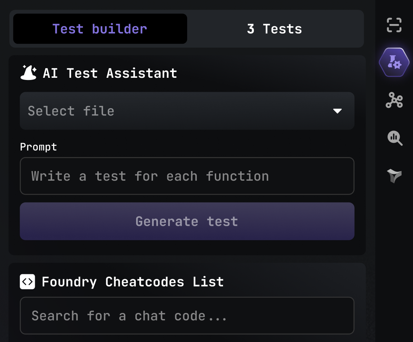Click the wizard hat AI assistant icon
413x342 pixels.
click(x=28, y=72)
